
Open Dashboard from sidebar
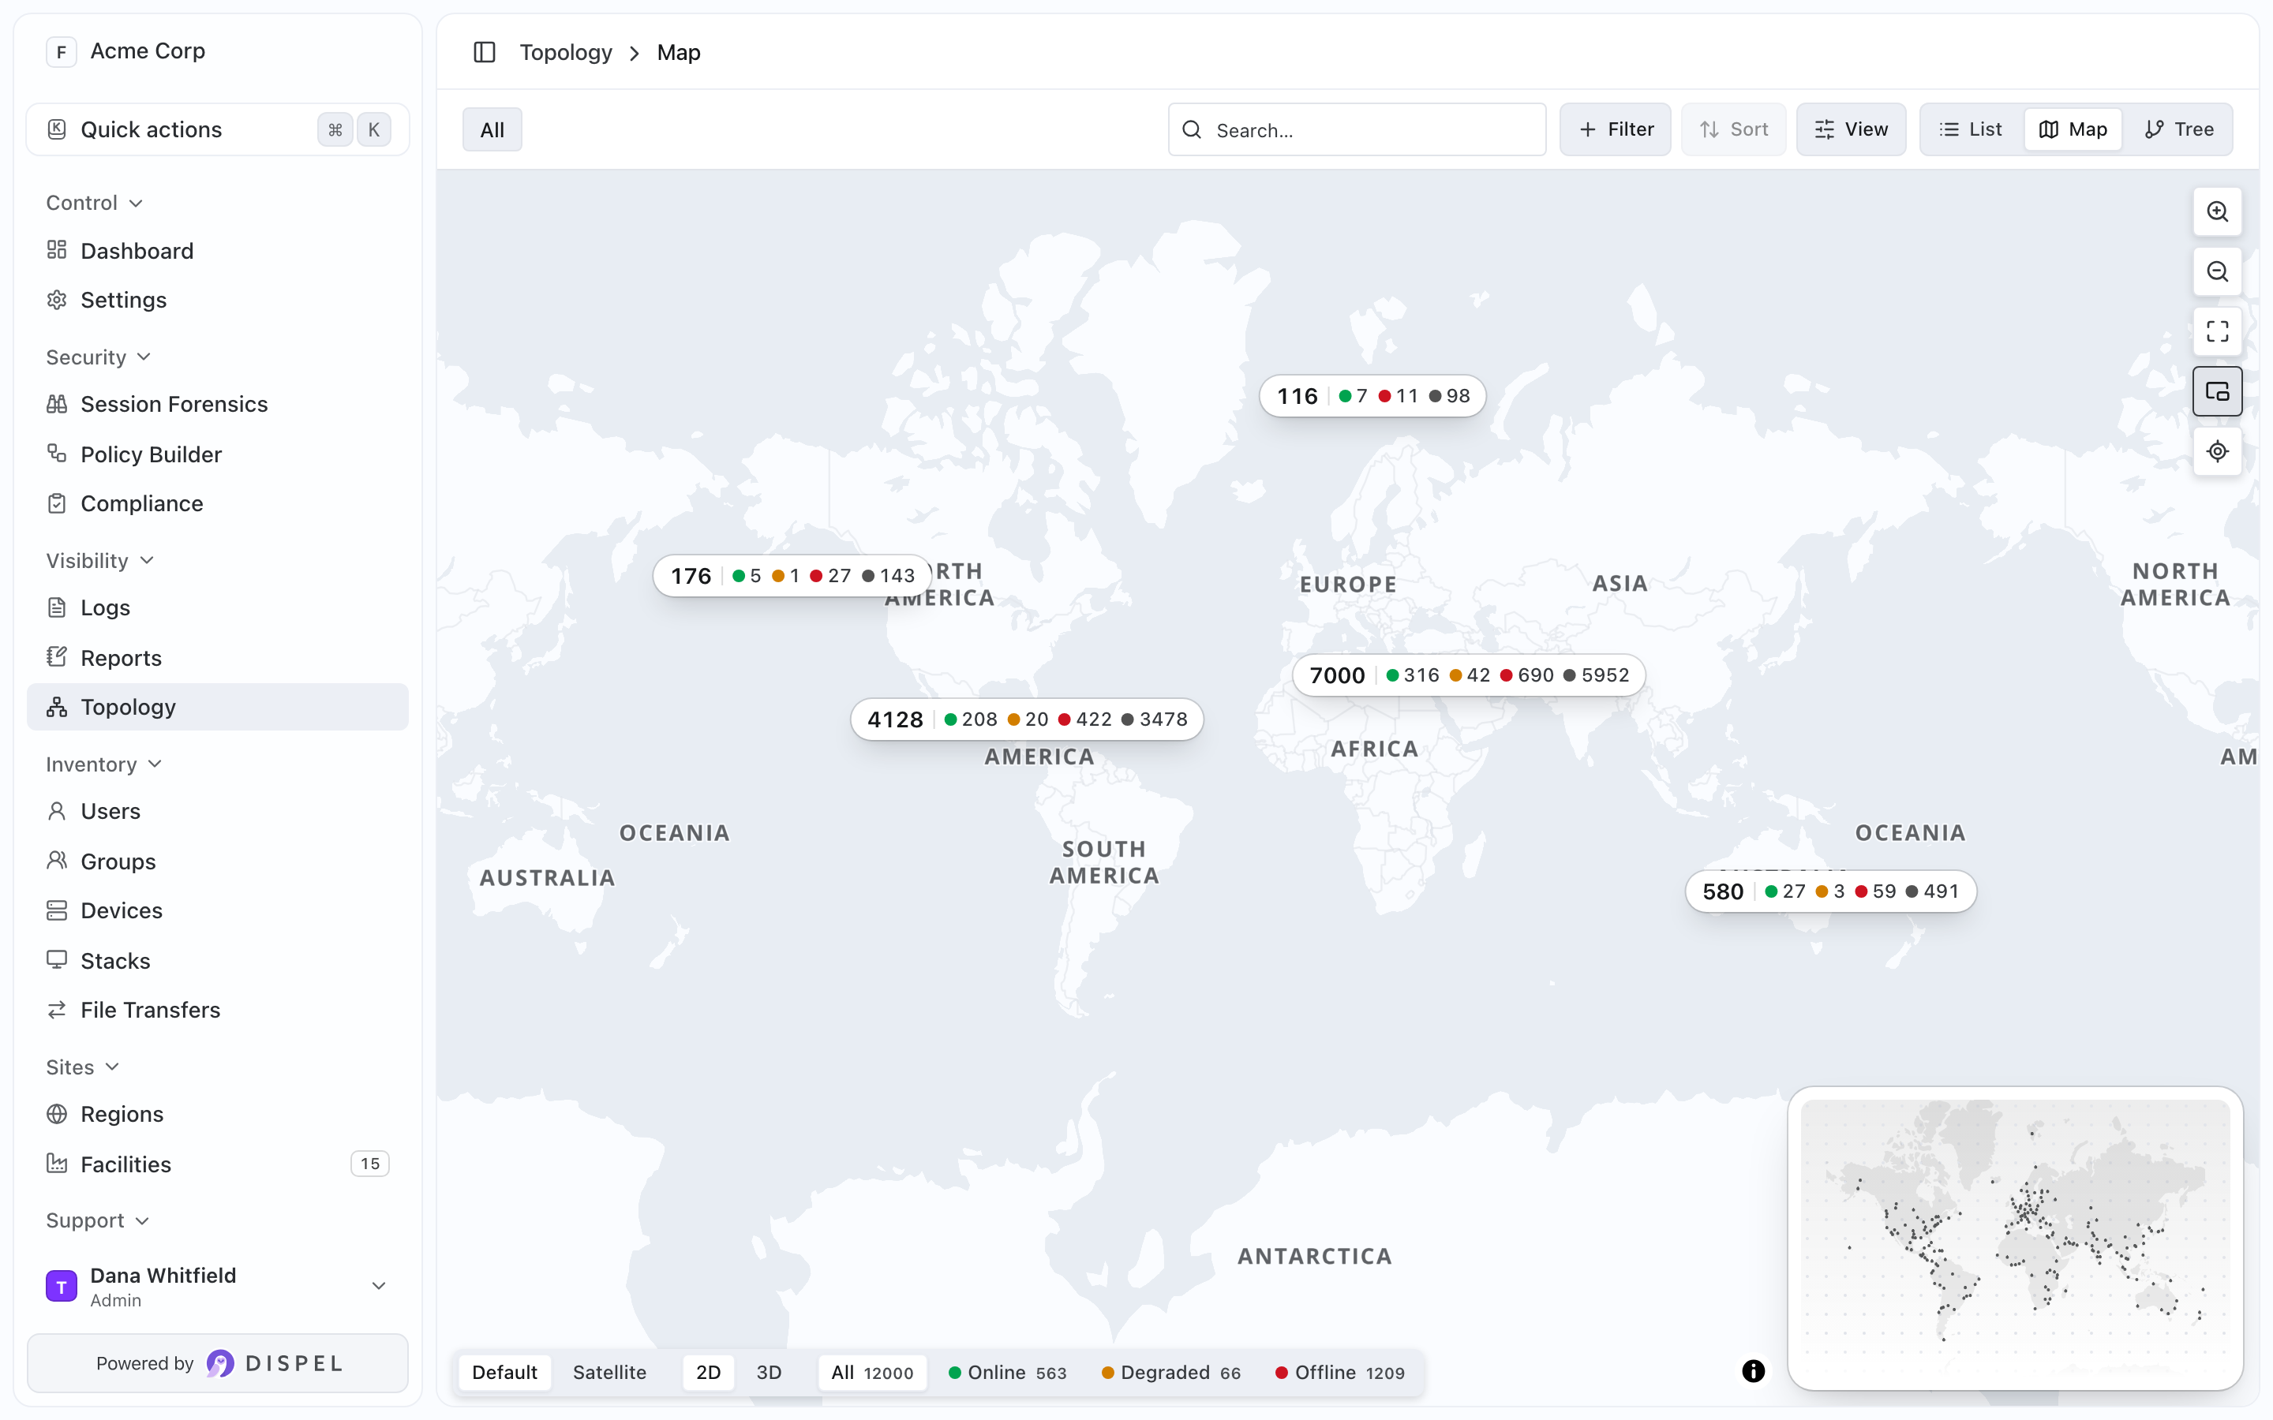pos(218,251)
